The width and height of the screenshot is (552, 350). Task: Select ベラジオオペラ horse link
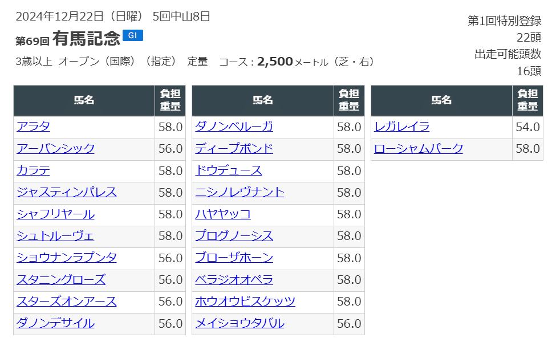pyautogui.click(x=234, y=280)
